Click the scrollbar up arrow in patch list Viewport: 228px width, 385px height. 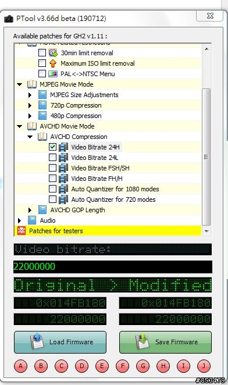(206, 49)
